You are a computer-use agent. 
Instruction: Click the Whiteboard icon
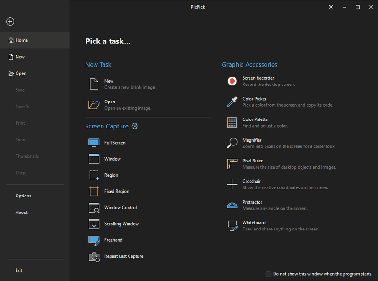(232, 226)
